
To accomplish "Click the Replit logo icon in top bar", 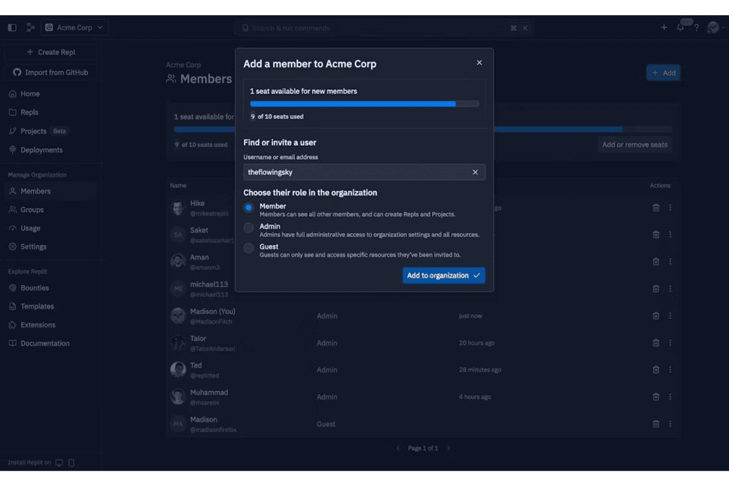I will [x=31, y=28].
